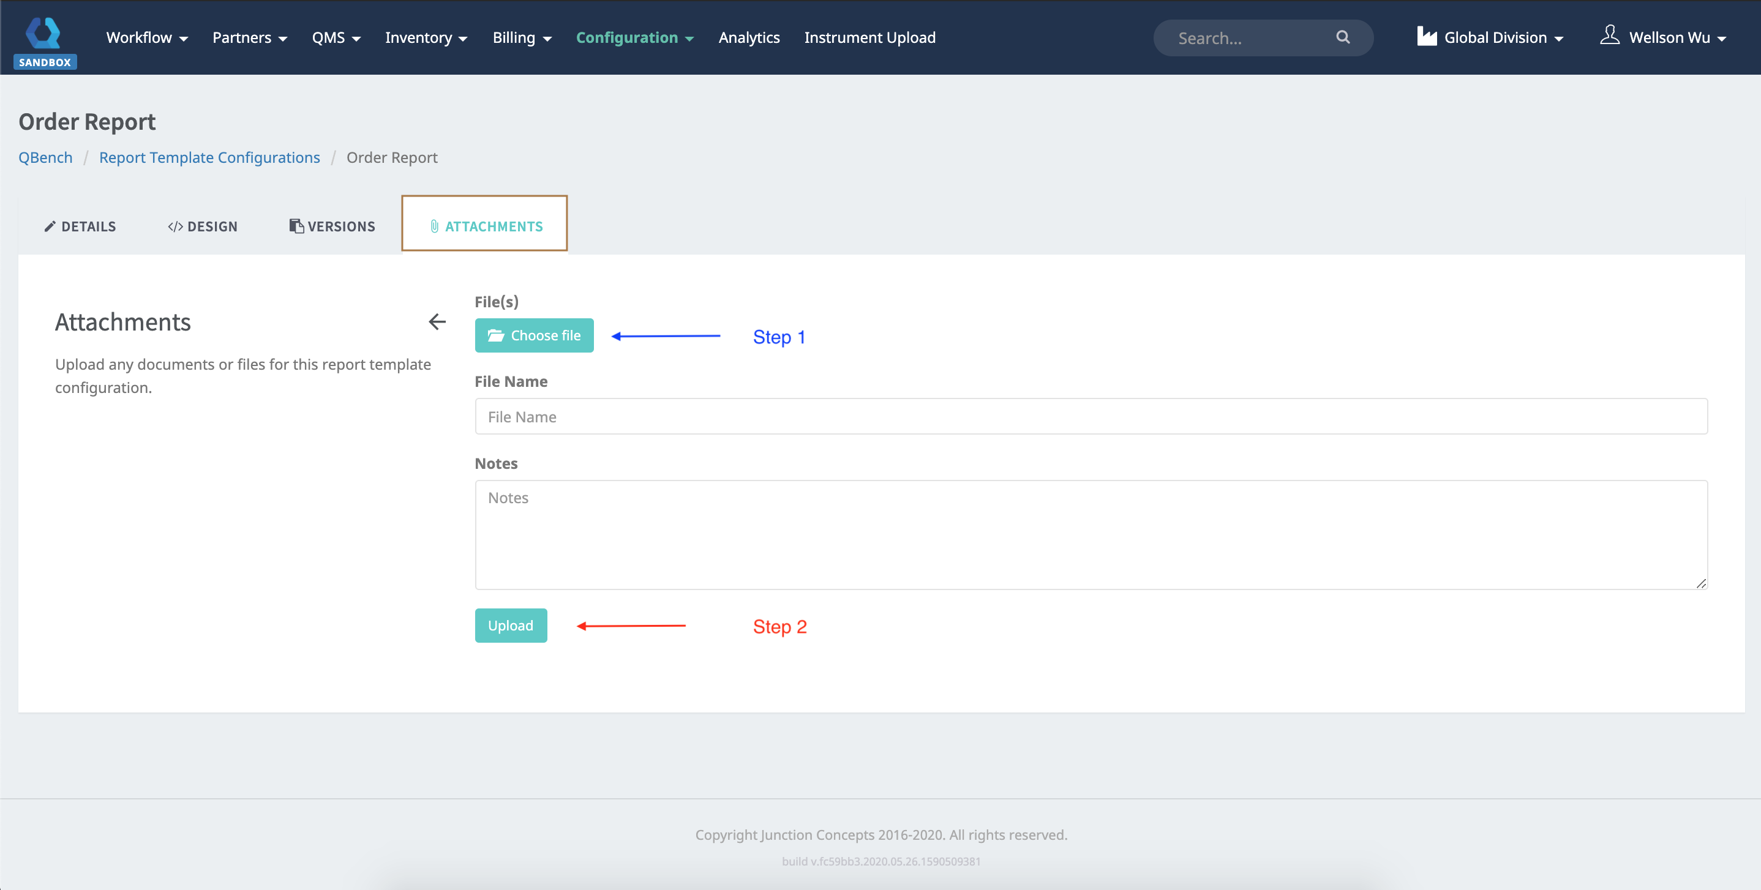Open Report Template Configurations breadcrumb link
The height and width of the screenshot is (890, 1761).
tap(209, 157)
